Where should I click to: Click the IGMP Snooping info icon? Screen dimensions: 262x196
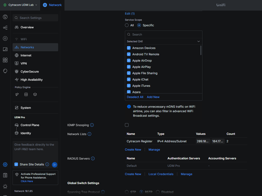[x=92, y=125]
